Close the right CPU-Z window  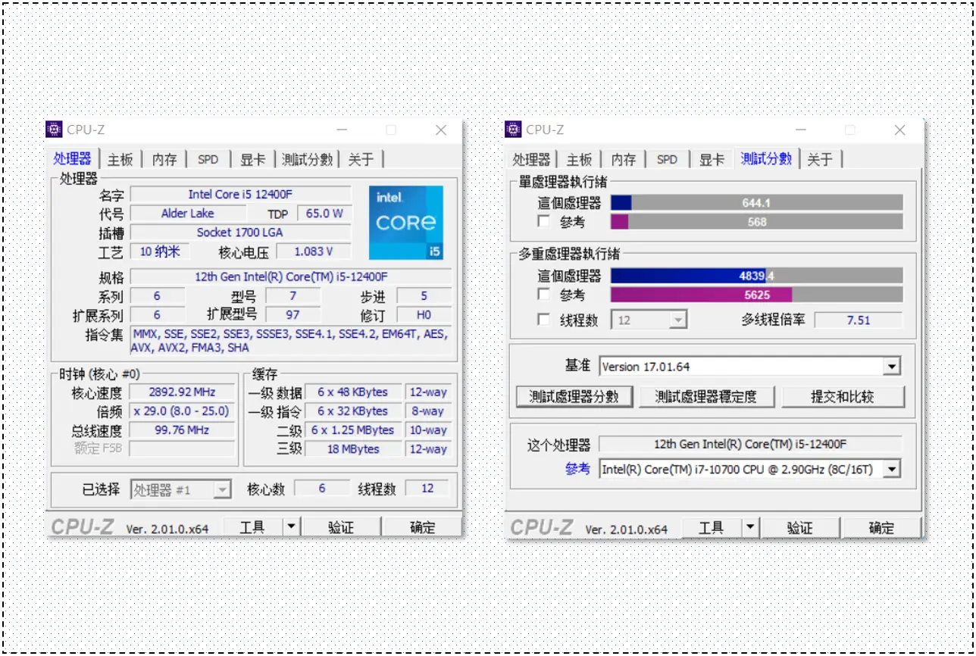click(899, 130)
